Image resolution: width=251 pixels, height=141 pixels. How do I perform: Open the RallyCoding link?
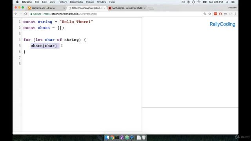(x=222, y=24)
